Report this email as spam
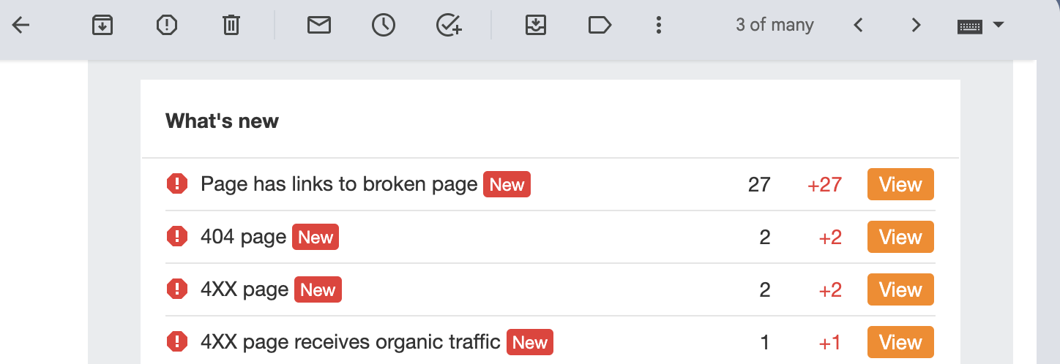1060x364 pixels. [167, 26]
